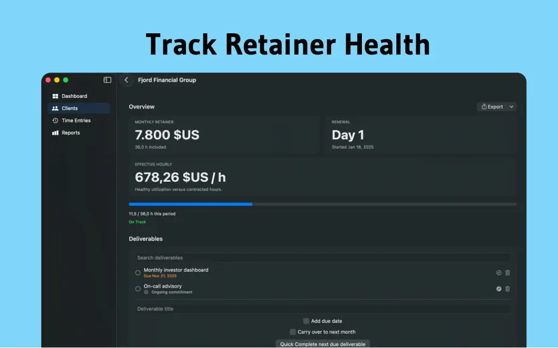Focus the Search deliverables field
The width and height of the screenshot is (558, 348).
pyautogui.click(x=323, y=258)
